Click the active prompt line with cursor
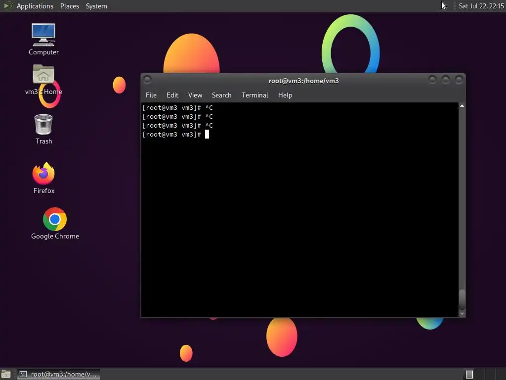Screen dimensions: 506x380 coord(176,135)
